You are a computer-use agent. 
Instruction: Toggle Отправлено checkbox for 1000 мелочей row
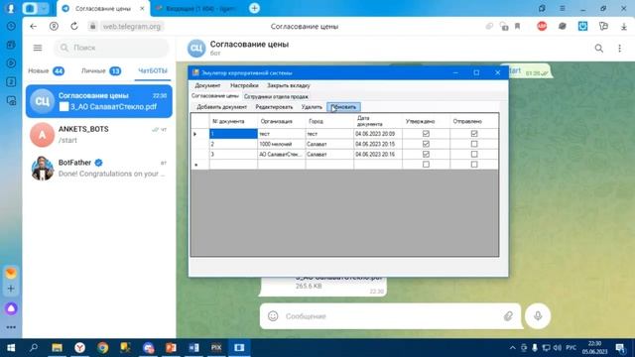[x=474, y=144]
